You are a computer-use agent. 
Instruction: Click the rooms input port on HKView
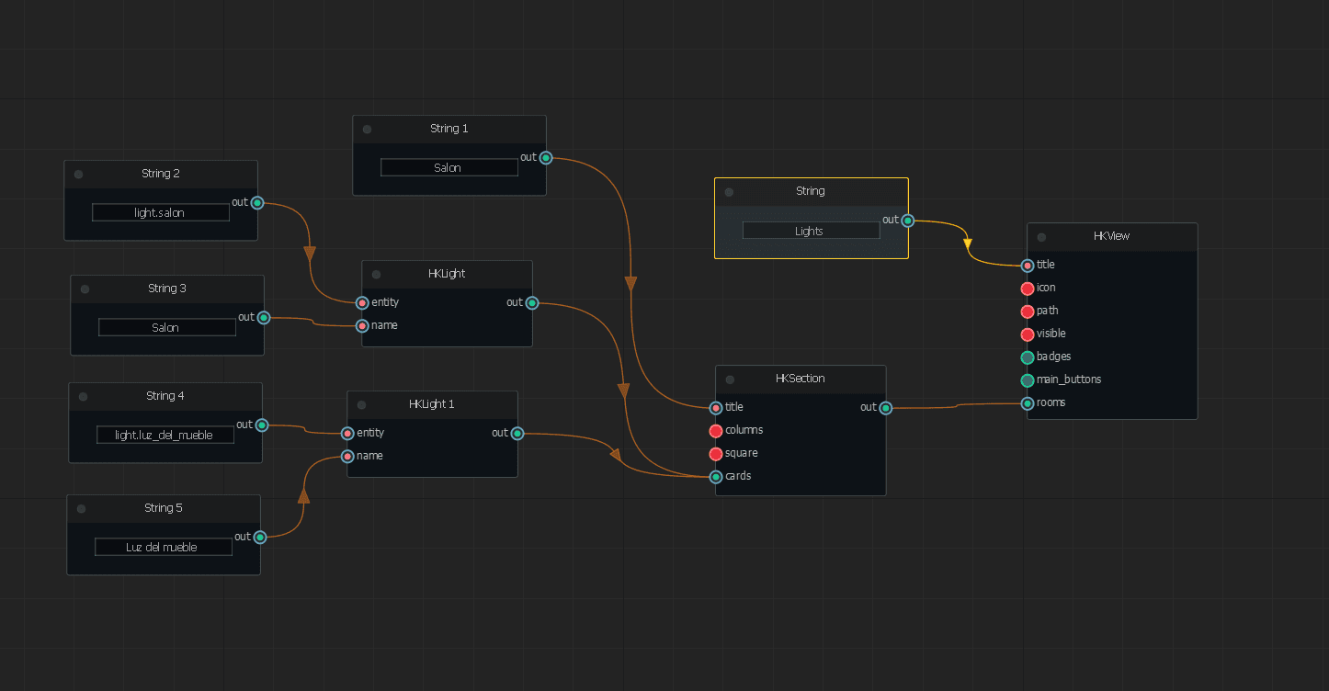tap(1027, 402)
